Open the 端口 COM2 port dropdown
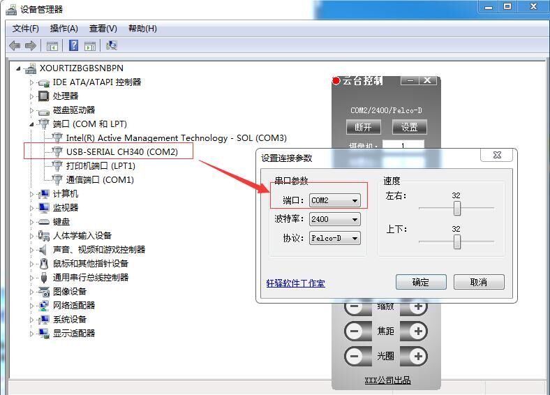Image resolution: width=550 pixels, height=395 pixels. 355,201
